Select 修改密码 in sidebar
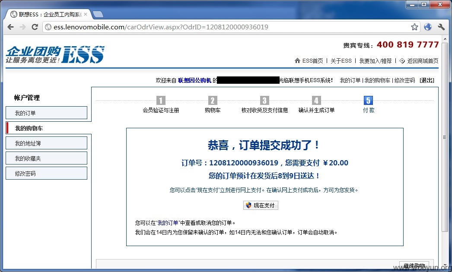The image size is (452, 272). [46, 174]
